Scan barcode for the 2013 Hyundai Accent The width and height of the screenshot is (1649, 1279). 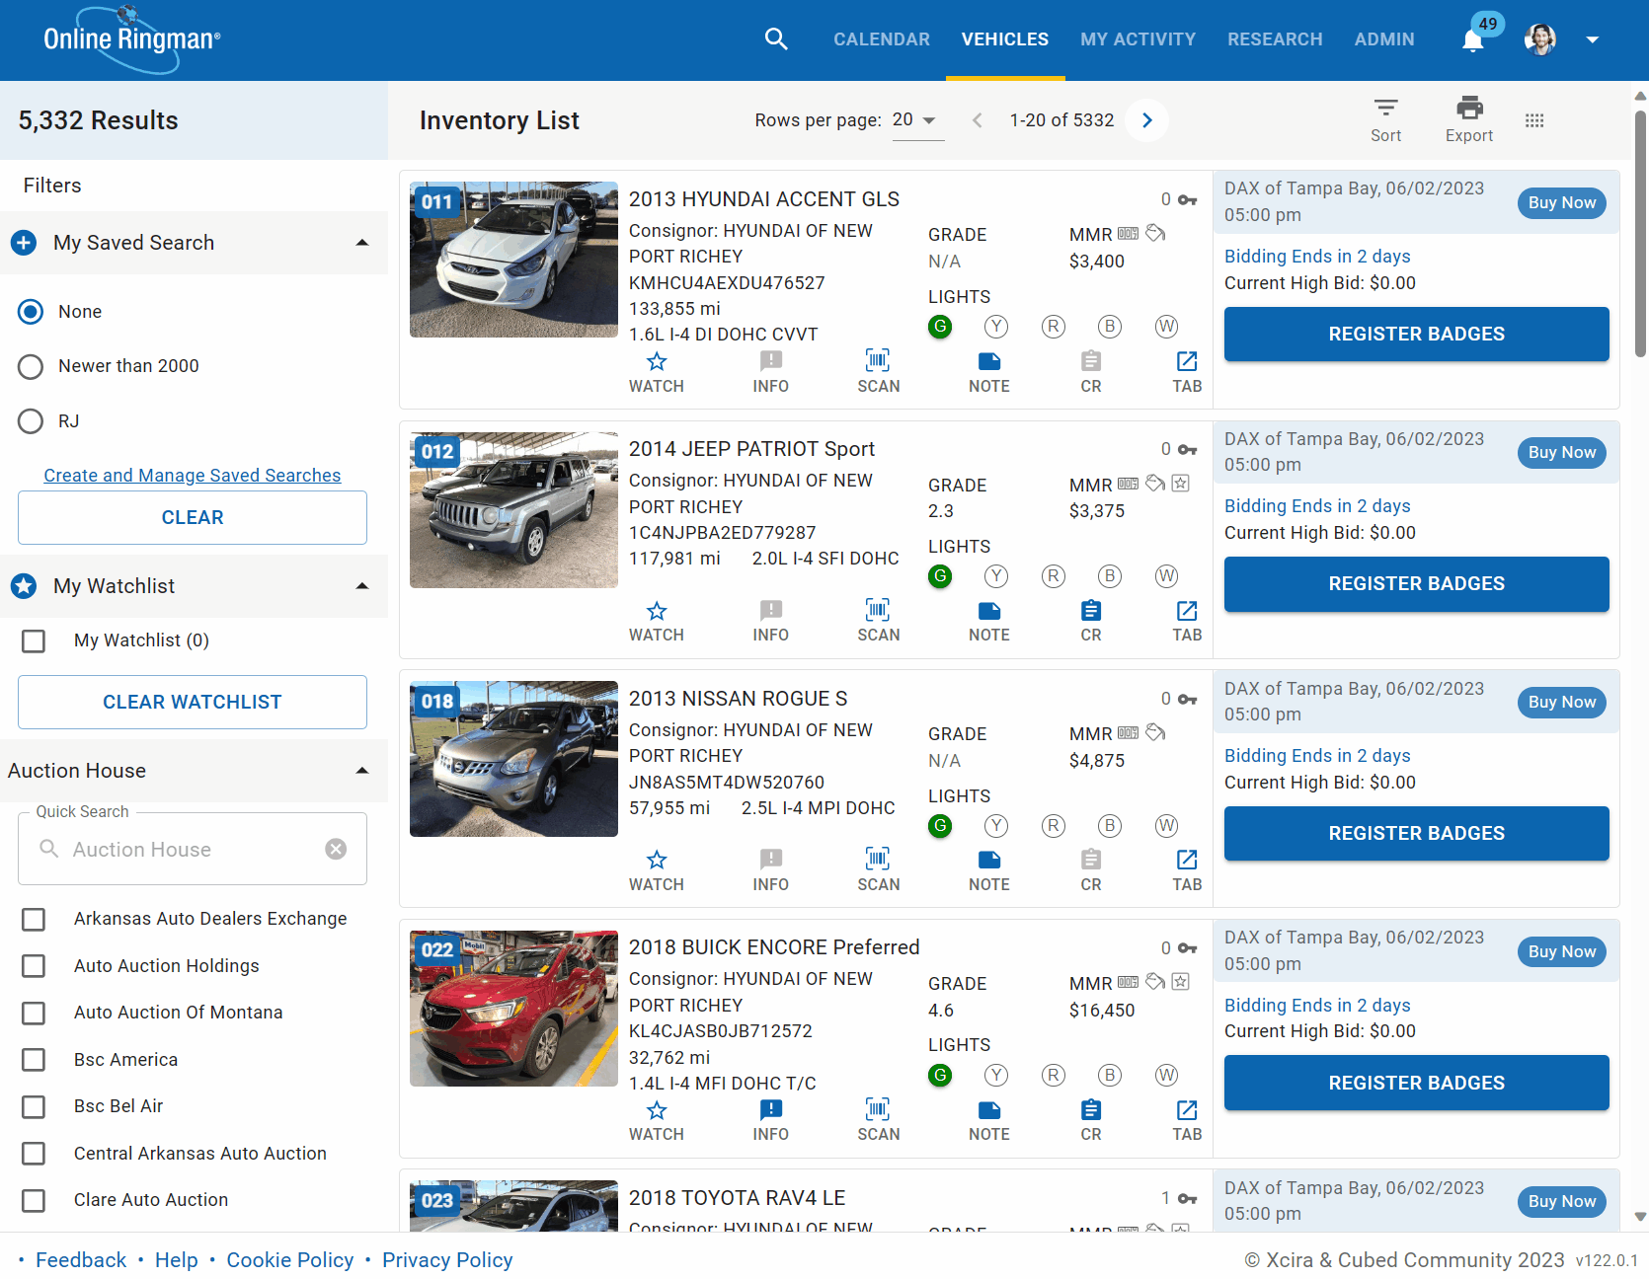(878, 372)
